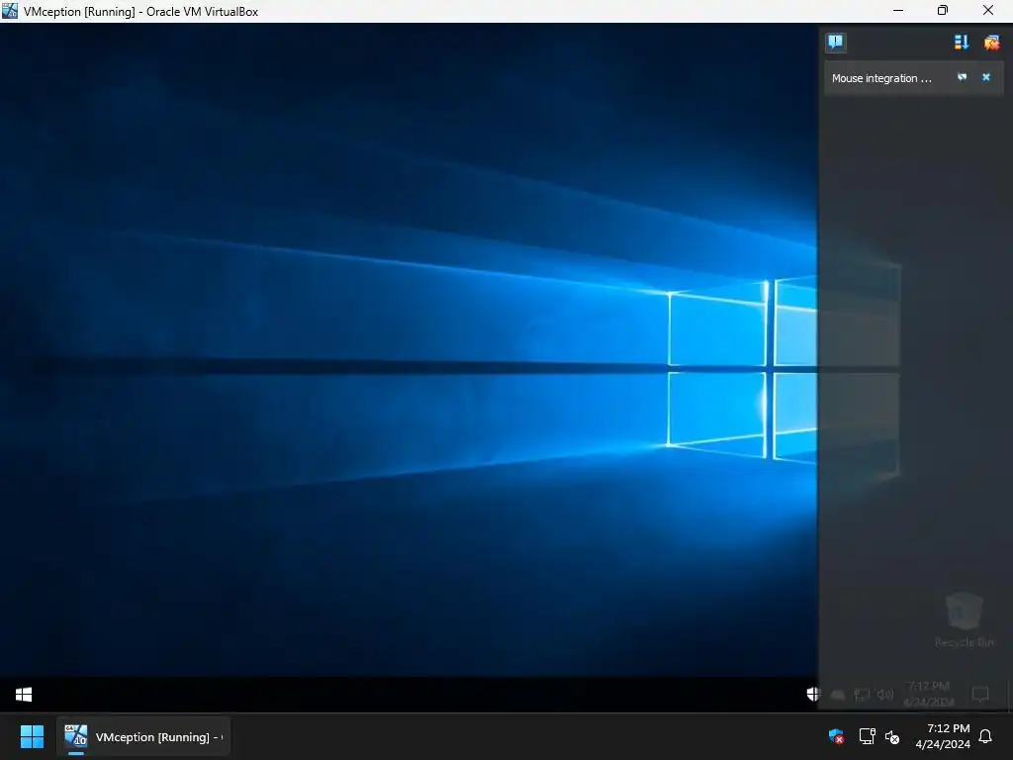Open the host Windows 11 Start menu
The height and width of the screenshot is (760, 1013).
pos(32,736)
